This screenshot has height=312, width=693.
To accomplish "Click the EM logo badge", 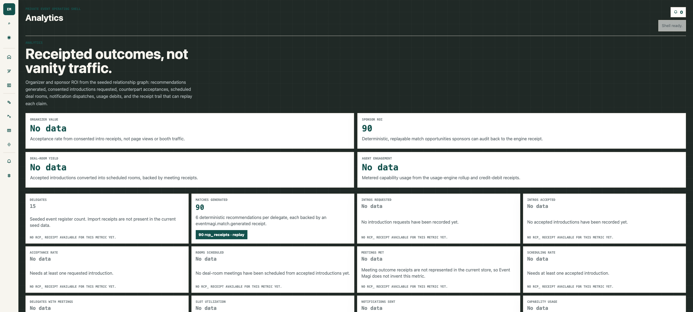I will coord(9,9).
